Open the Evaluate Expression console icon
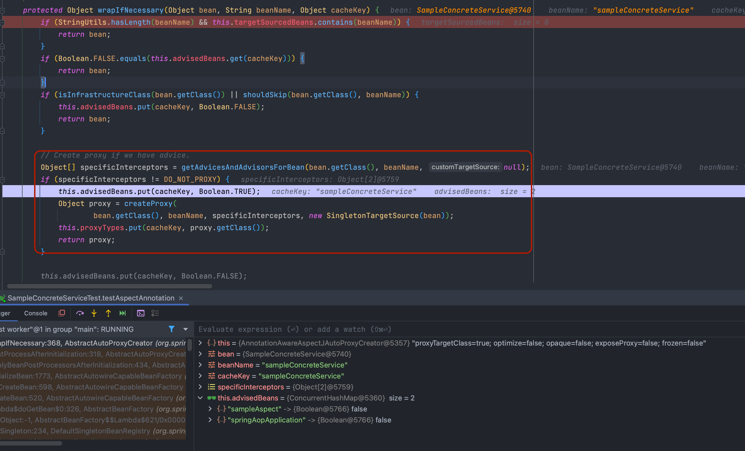 [140, 313]
